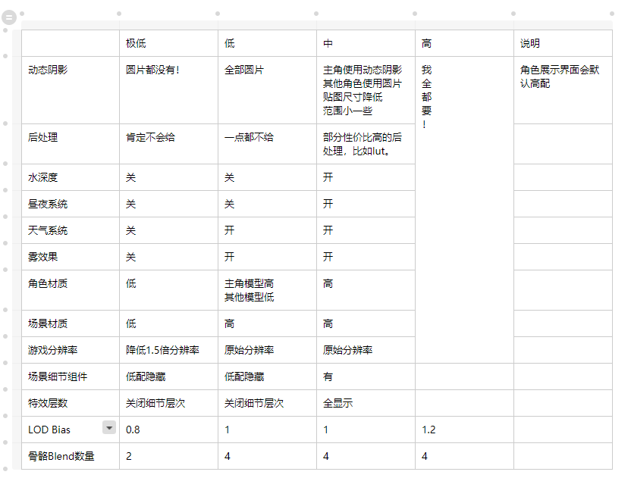Click the 天气系统 row label cell

tap(71, 230)
